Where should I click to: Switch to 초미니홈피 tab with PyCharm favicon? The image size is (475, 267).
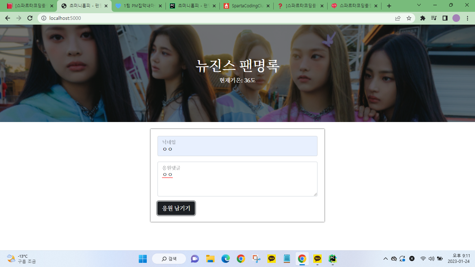coord(193,6)
